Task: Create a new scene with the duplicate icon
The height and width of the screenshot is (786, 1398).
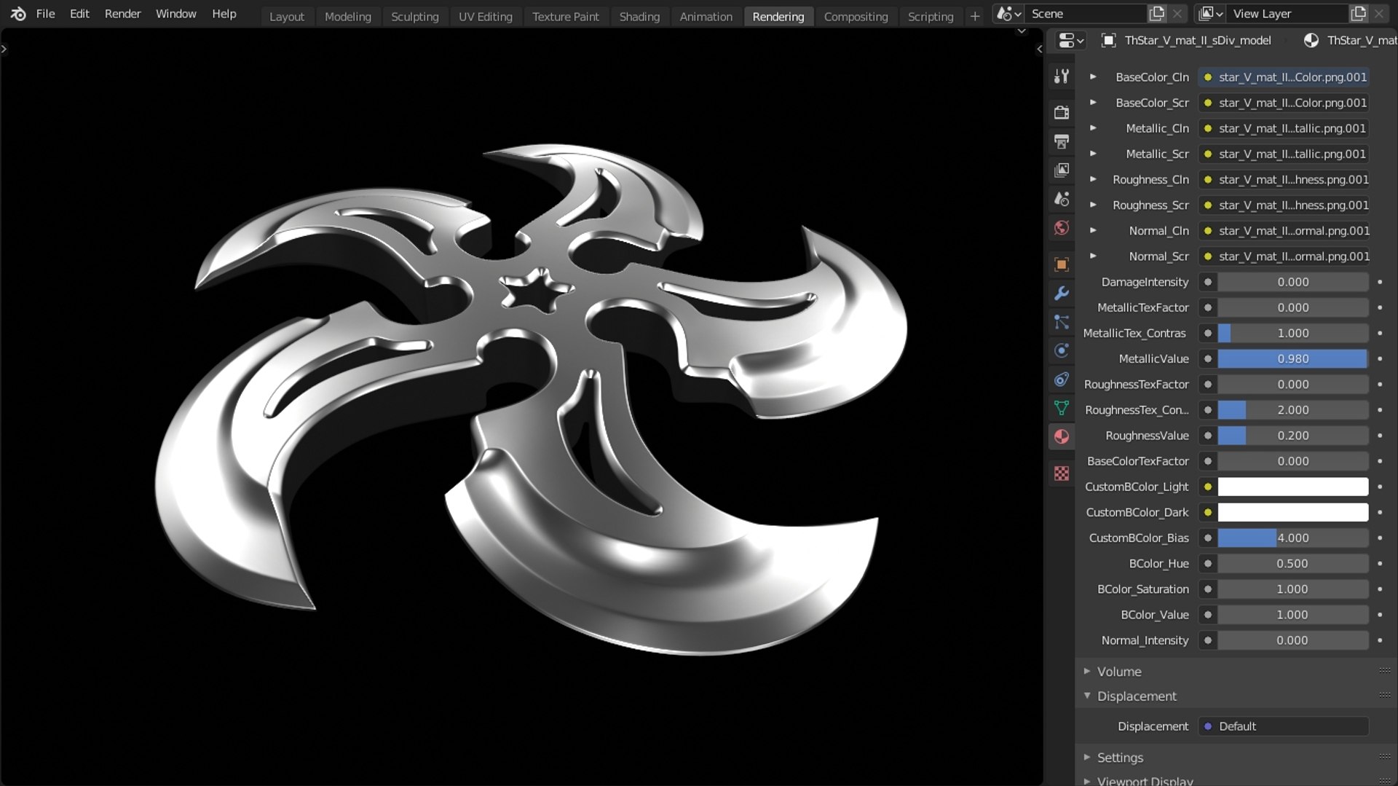Action: click(1156, 14)
